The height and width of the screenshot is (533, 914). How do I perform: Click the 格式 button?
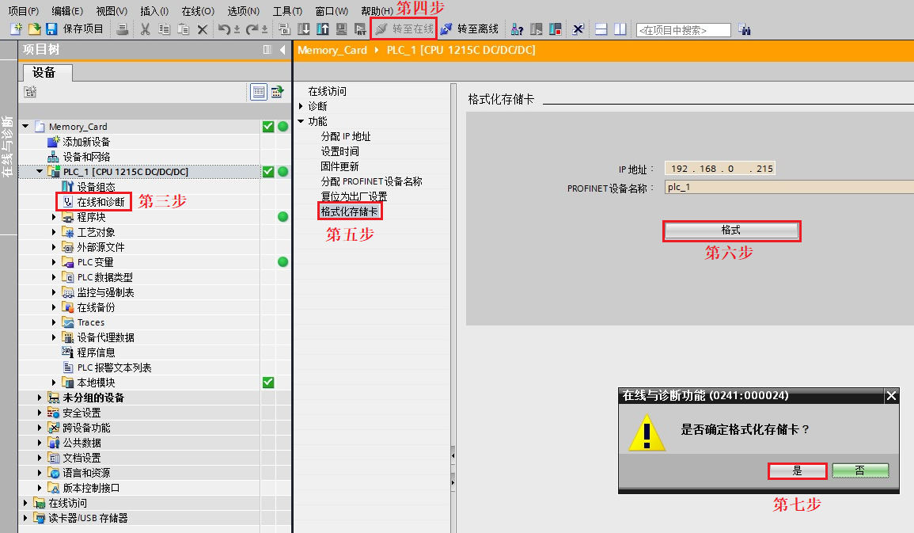pos(731,231)
